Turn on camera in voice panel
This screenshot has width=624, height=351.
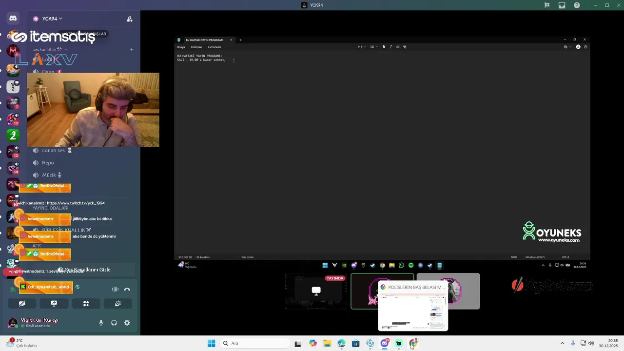22,303
